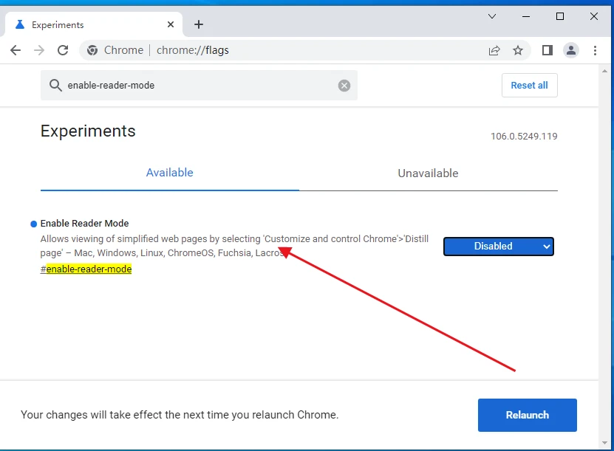Click the version number 106.0.5249.119

524,136
